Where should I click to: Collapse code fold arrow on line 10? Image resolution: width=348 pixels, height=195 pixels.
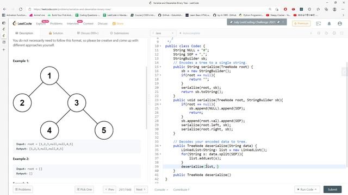[160, 46]
